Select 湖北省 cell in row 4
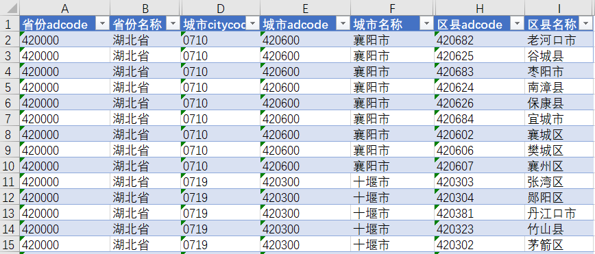 pos(145,71)
